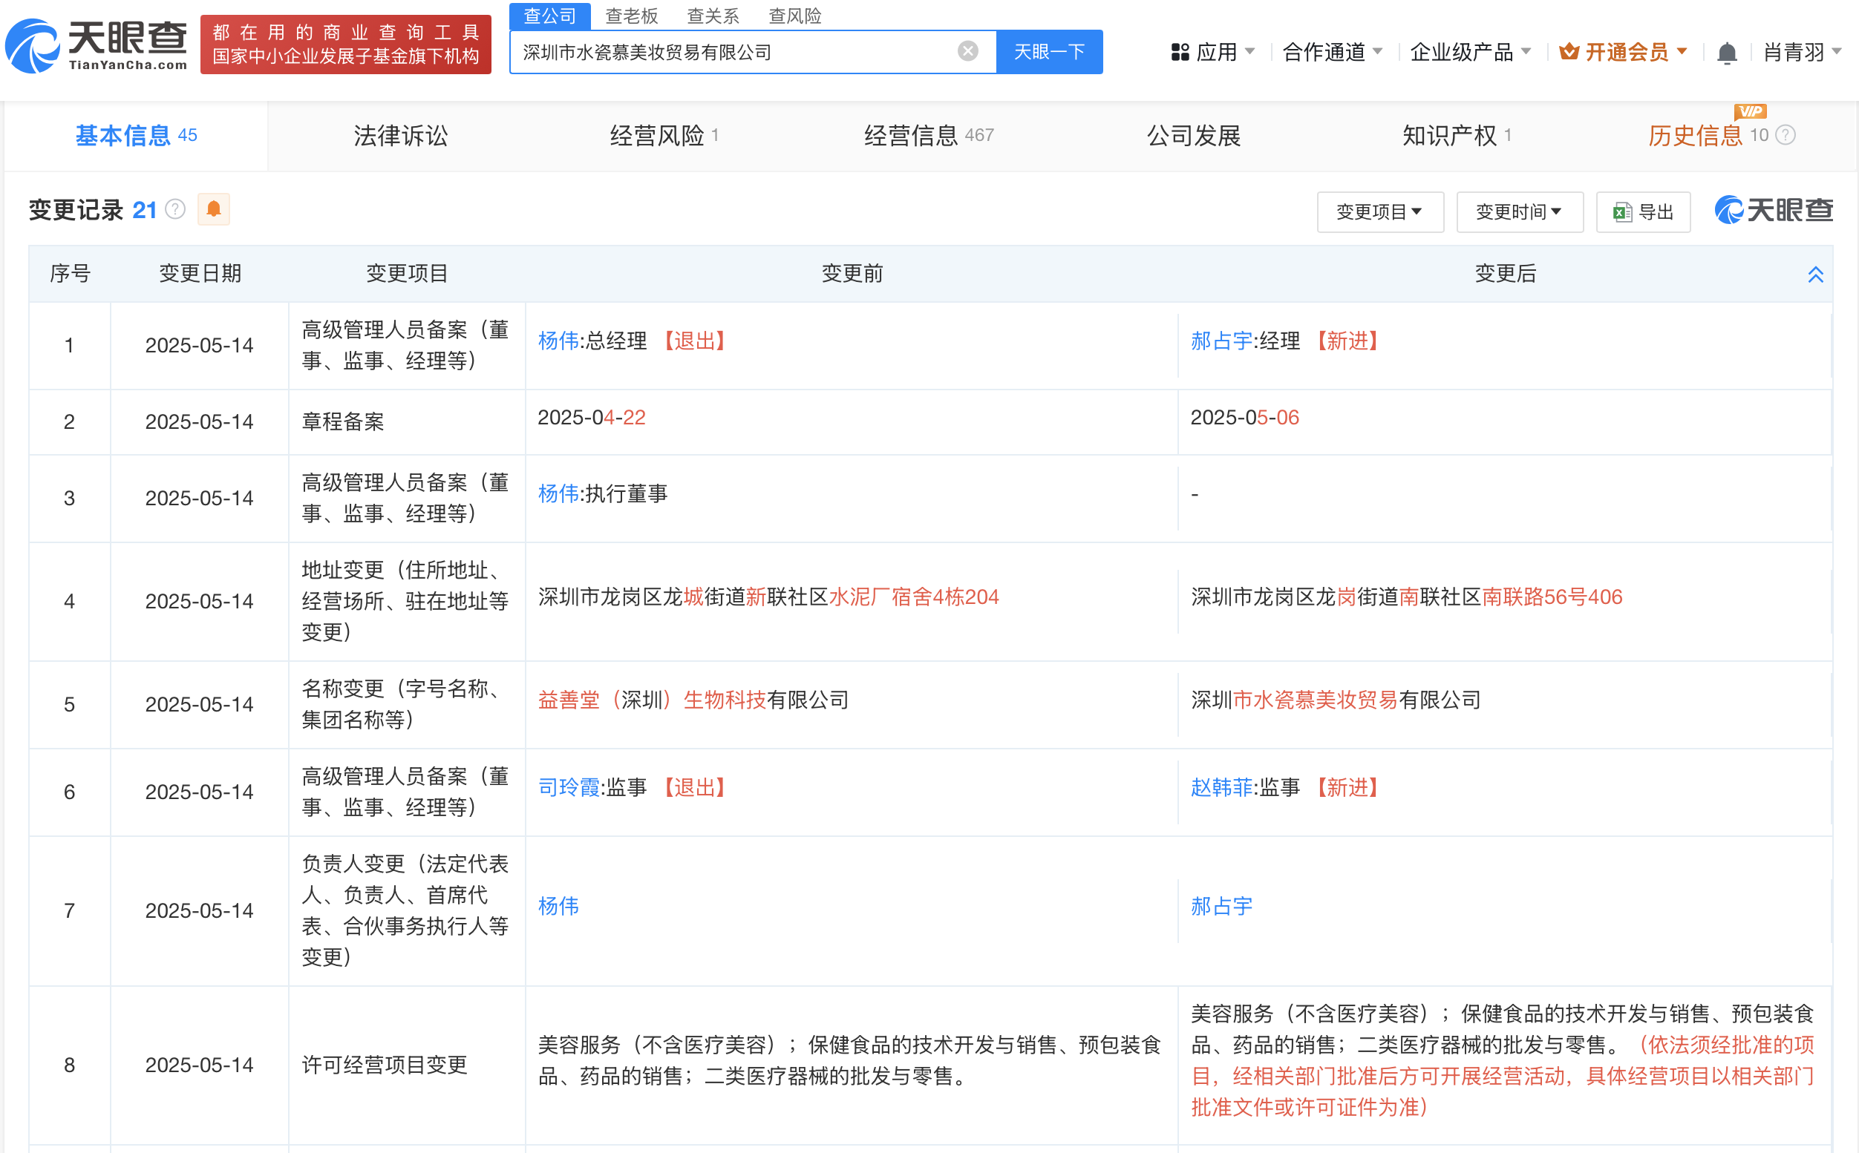Click the 天眼一下 search button
The image size is (1859, 1153).
coord(1049,52)
